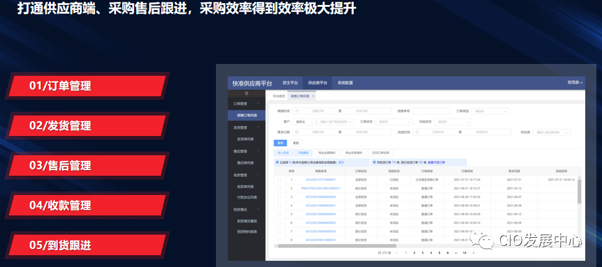Click the vertical scrollbar's up arrow
The image size is (602, 267).
580,178
